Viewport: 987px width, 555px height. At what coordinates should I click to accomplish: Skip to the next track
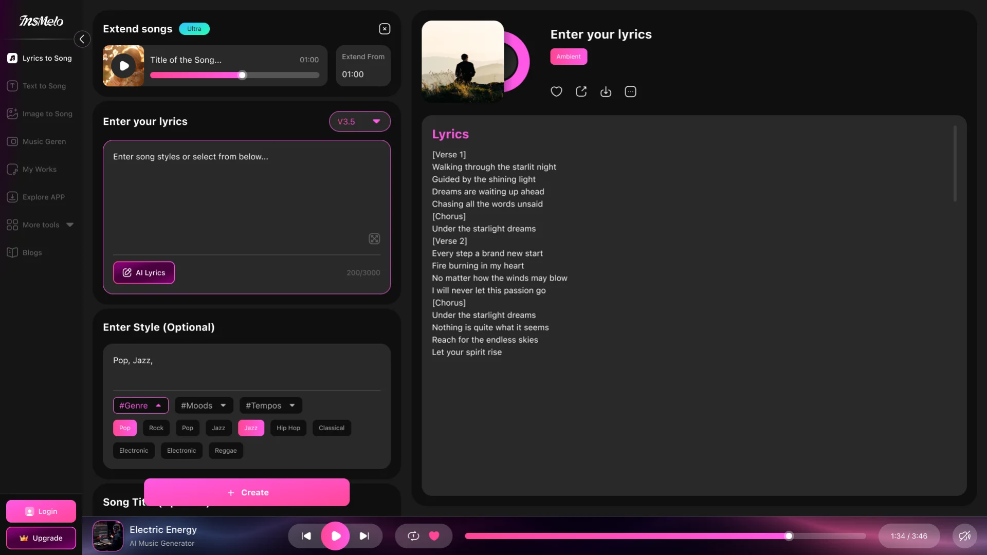[x=364, y=536]
